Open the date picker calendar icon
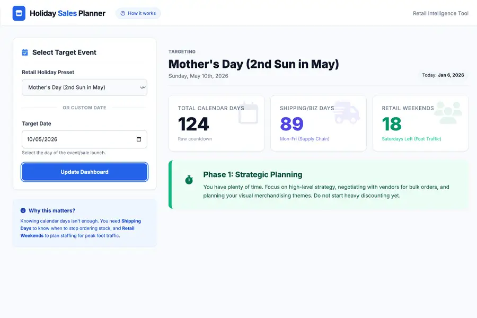 pyautogui.click(x=139, y=139)
